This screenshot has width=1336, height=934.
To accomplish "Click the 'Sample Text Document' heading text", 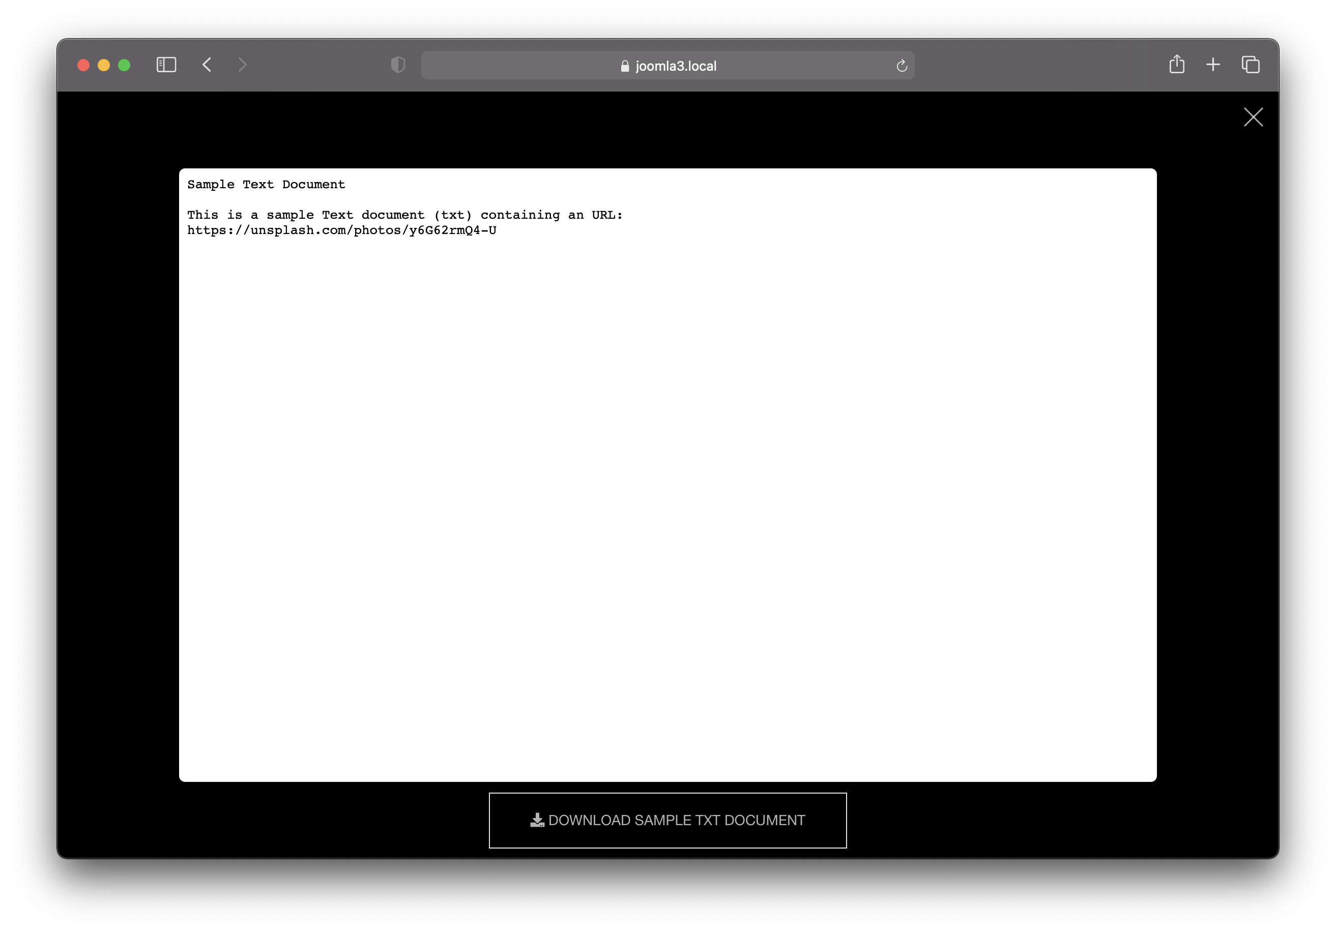I will [266, 185].
